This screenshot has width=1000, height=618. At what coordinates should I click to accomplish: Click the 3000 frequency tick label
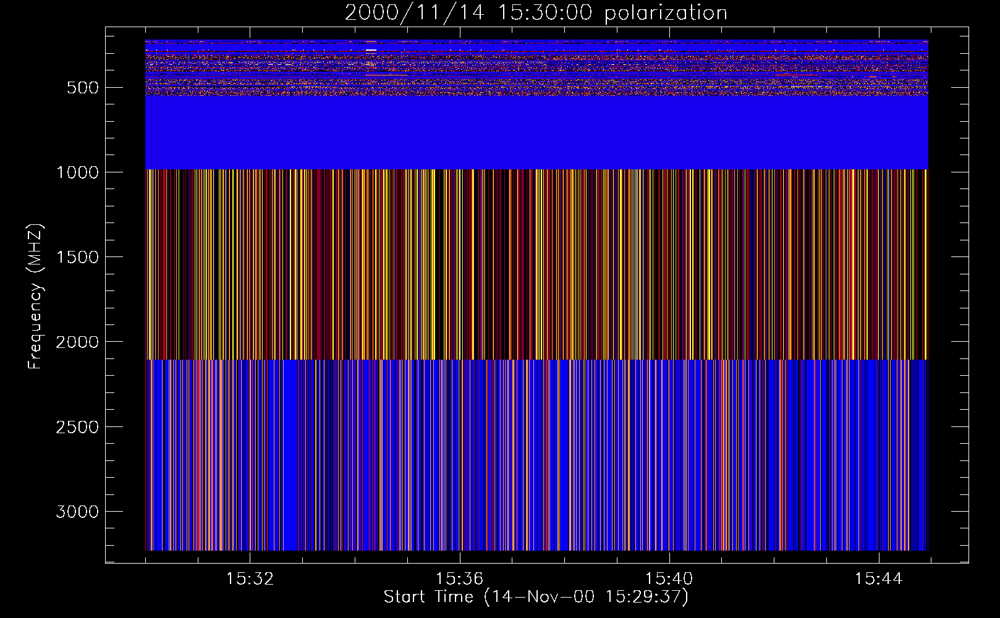point(77,512)
